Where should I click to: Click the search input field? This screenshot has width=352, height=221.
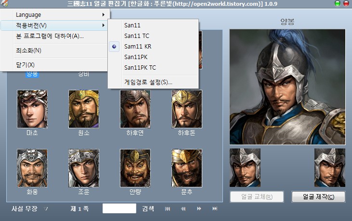[119, 209]
